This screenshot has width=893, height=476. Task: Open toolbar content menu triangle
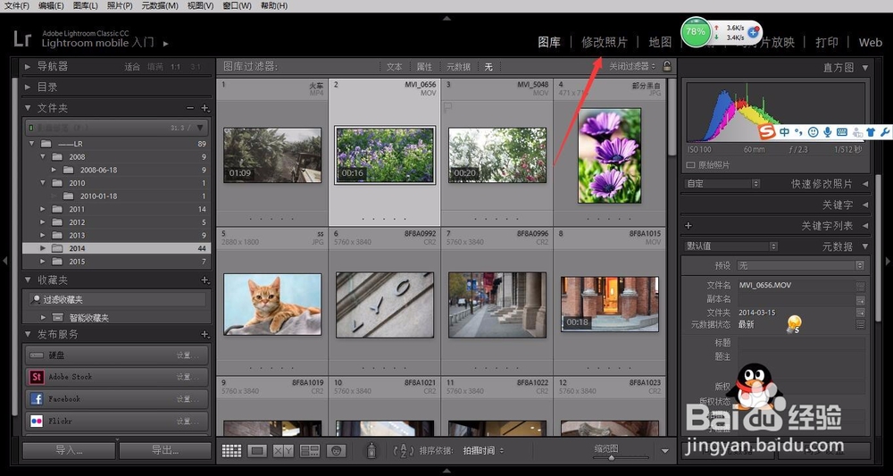point(664,451)
